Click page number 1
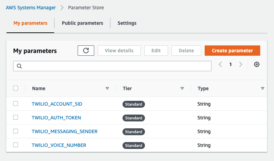274x161 pixels. (231, 64)
